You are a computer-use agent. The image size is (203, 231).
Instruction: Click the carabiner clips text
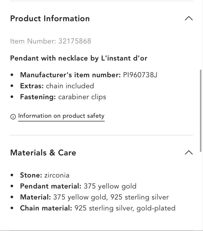click(x=82, y=97)
